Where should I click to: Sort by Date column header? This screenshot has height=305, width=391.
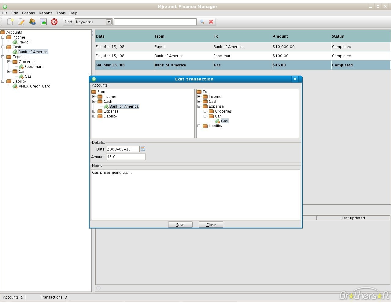pyautogui.click(x=124, y=36)
